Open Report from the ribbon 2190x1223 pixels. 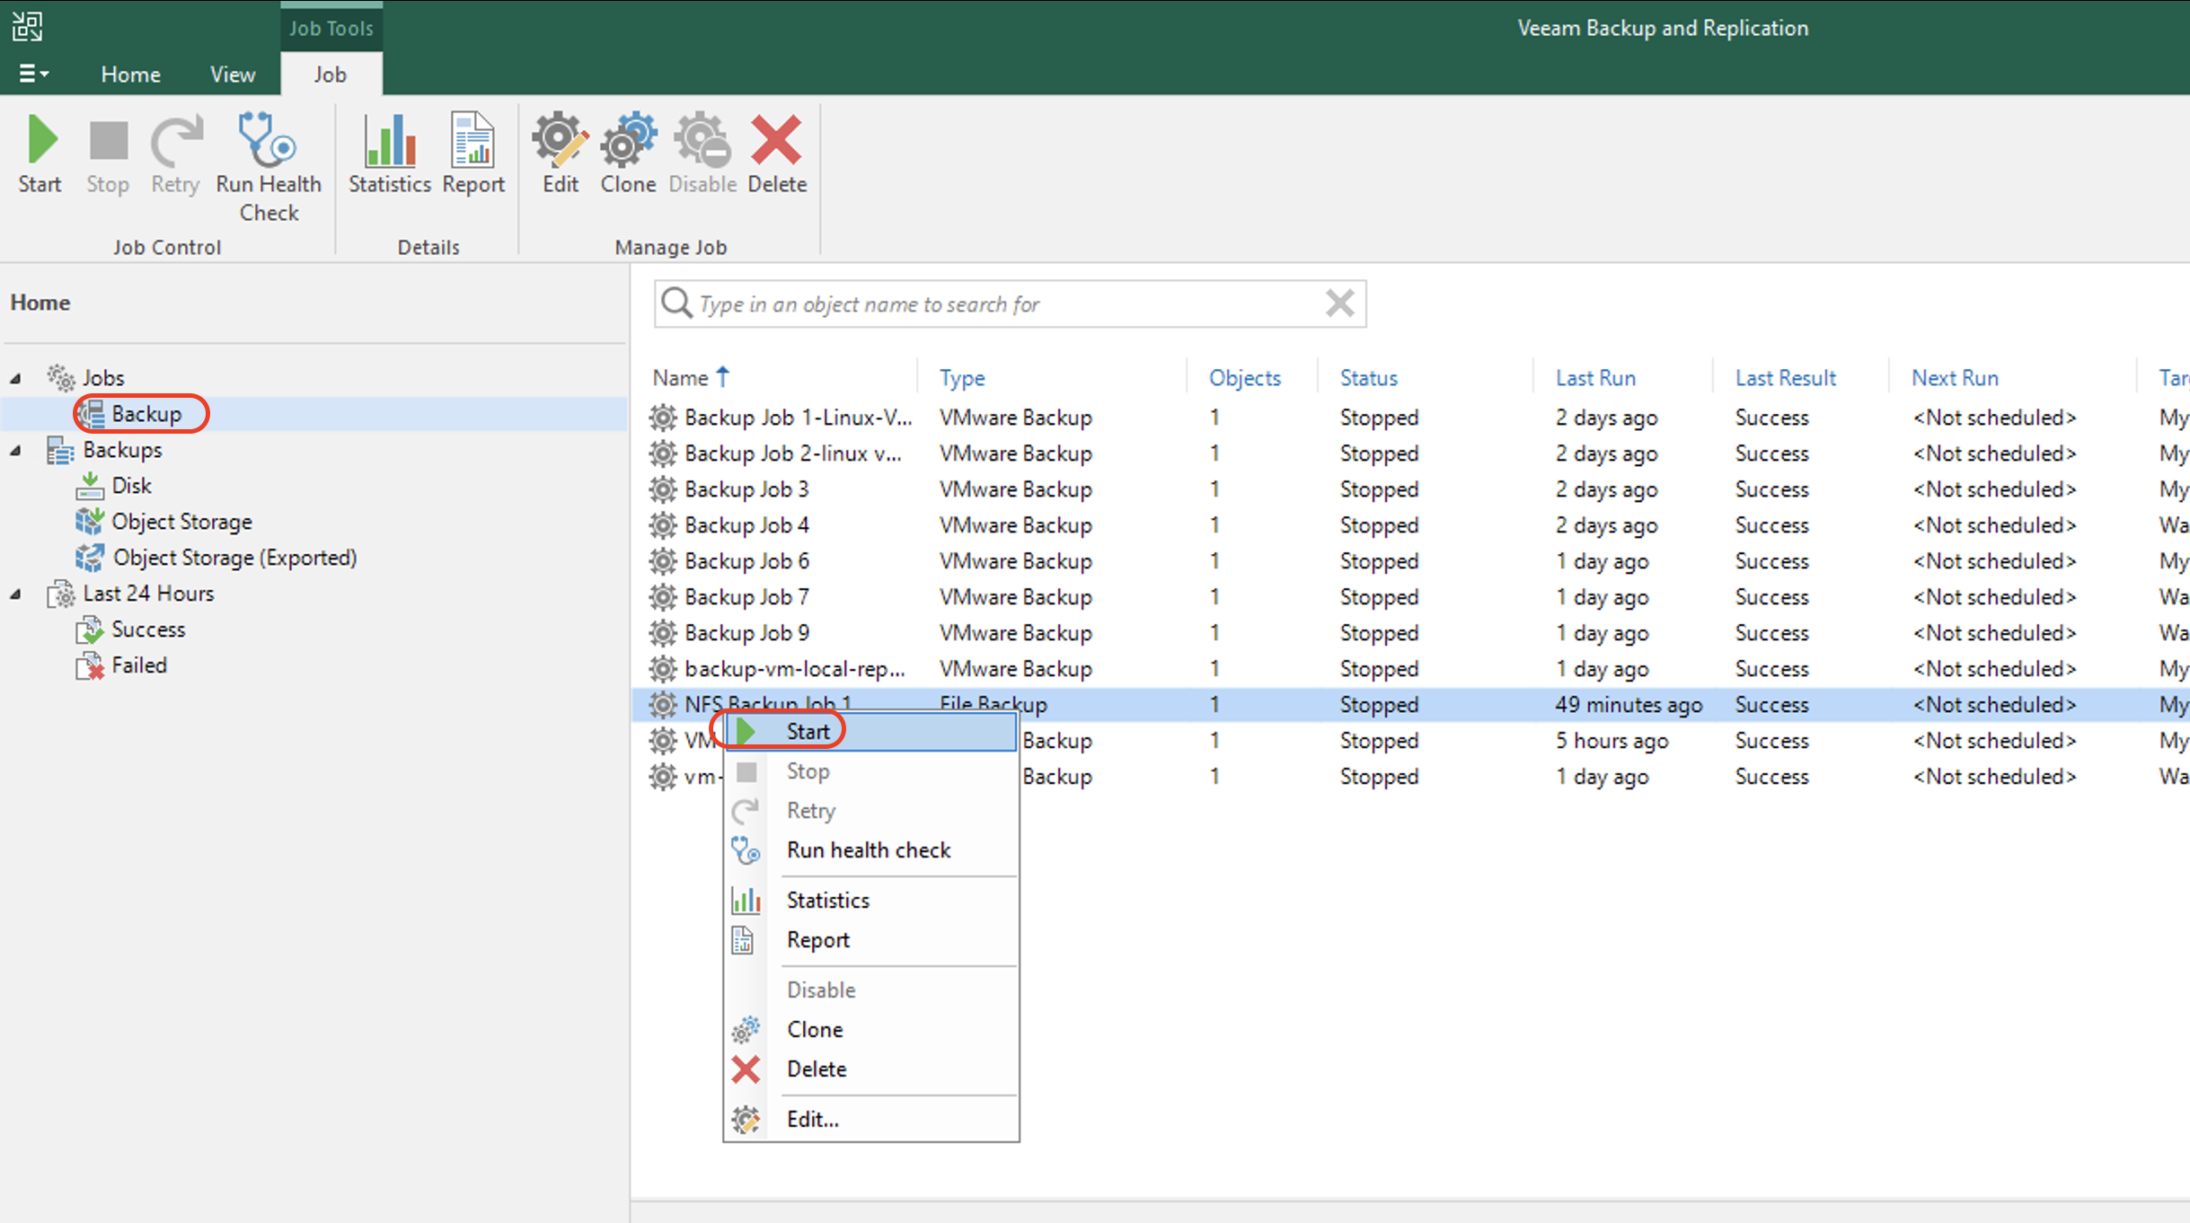pos(473,154)
